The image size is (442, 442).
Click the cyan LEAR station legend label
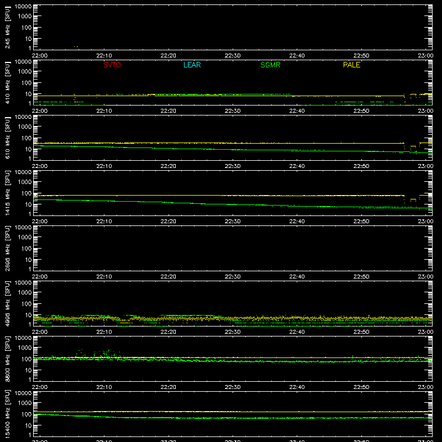point(192,65)
